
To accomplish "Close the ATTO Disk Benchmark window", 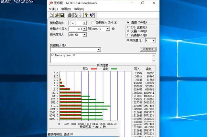I will pos(154,3).
